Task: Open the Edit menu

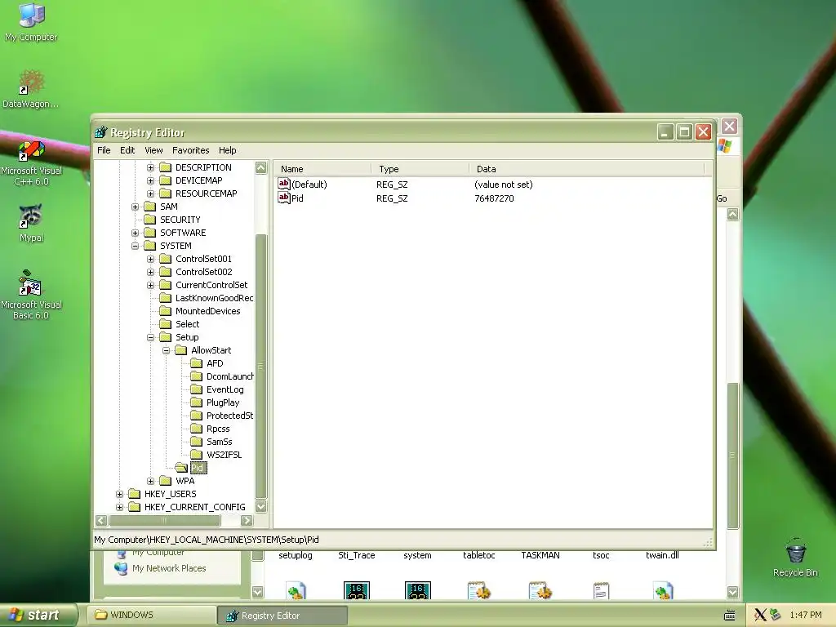Action: 127,150
